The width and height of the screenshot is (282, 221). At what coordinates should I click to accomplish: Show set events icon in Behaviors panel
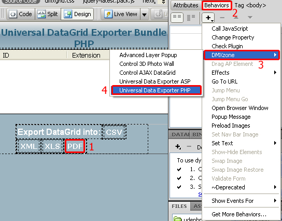click(x=177, y=18)
